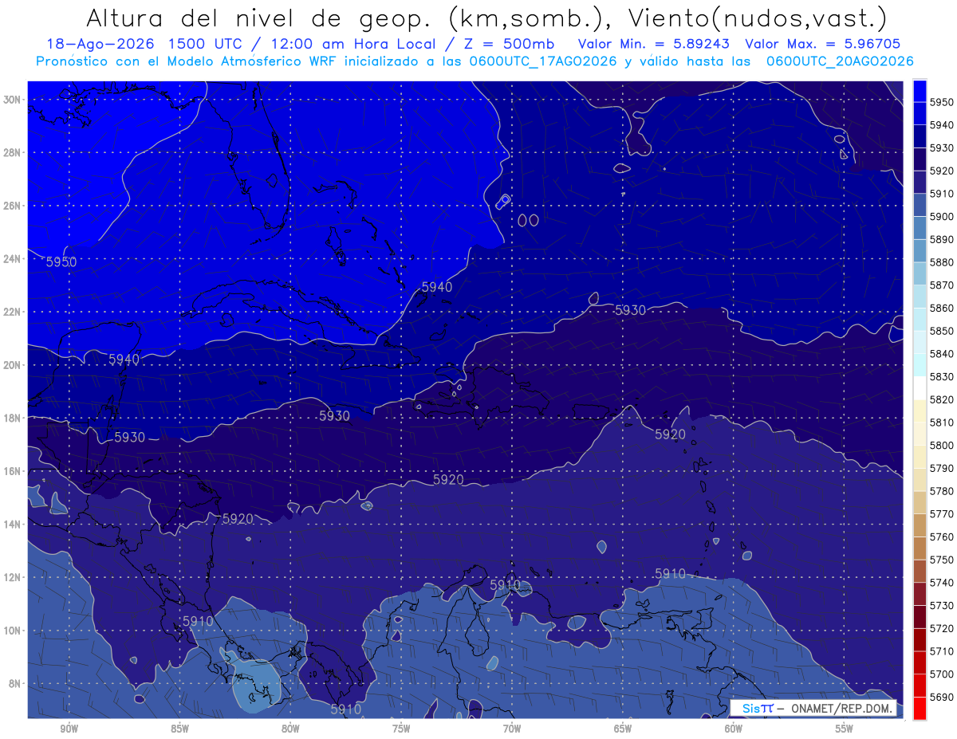Click the 16N latitude axis label
The height and width of the screenshot is (739, 957).
coord(14,471)
